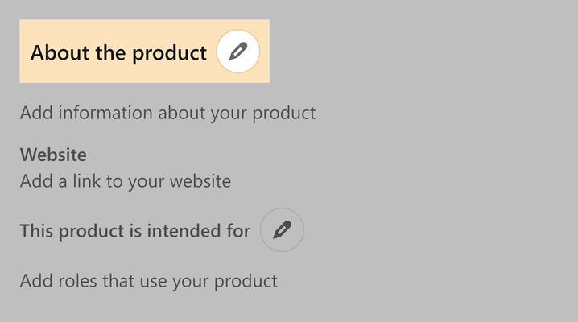Click the pencil icon beside About the product
578x322 pixels.
pos(238,52)
